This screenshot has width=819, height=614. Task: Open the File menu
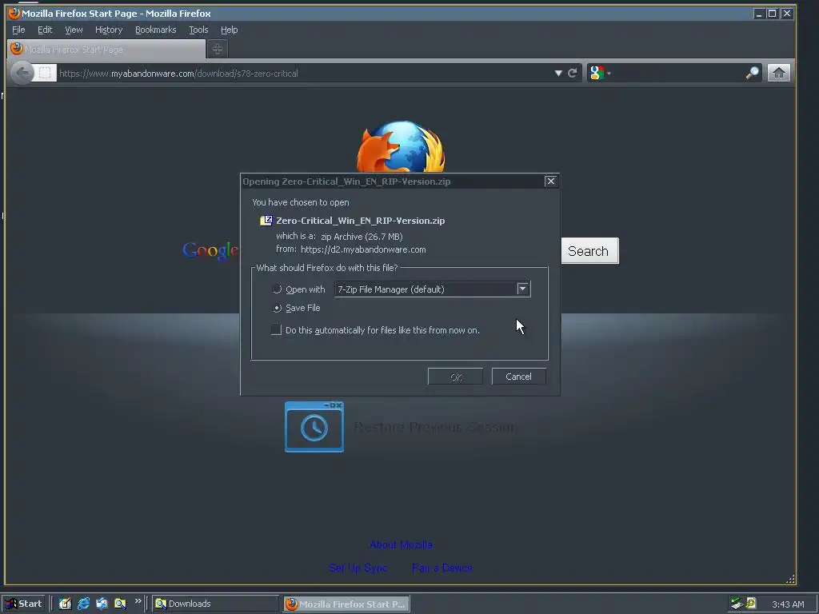coord(19,30)
